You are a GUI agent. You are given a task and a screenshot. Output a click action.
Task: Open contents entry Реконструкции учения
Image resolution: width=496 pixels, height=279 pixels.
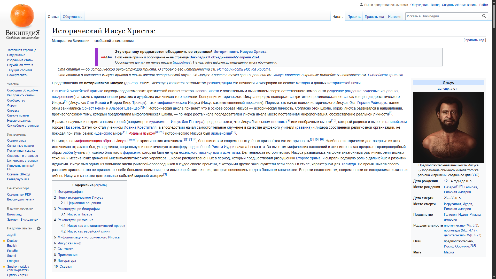(75, 220)
